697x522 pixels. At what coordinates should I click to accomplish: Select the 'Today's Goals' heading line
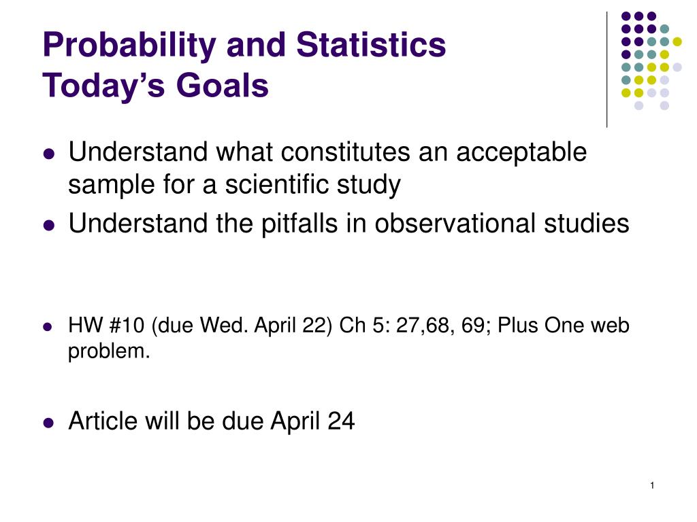pos(156,86)
